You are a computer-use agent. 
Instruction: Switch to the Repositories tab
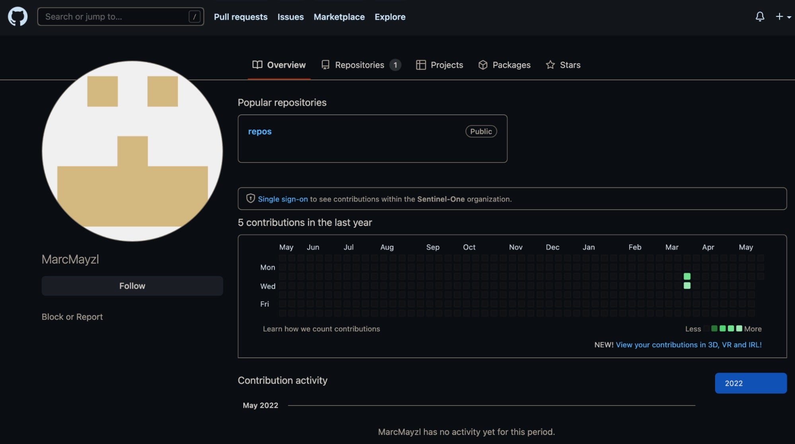point(360,65)
